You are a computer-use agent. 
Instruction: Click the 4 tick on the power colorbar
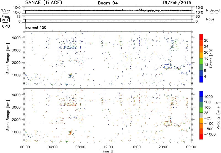(205, 76)
